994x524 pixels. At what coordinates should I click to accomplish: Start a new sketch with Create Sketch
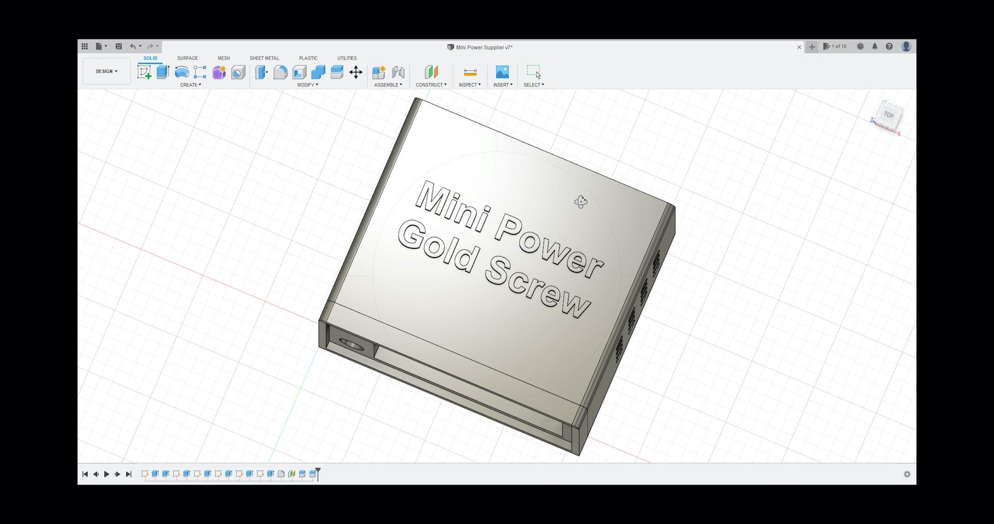(x=144, y=72)
